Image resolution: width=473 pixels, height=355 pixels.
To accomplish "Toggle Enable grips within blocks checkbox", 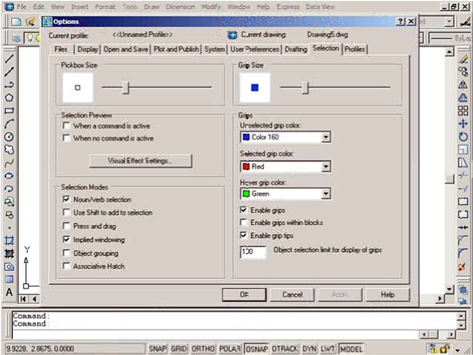I will (243, 222).
